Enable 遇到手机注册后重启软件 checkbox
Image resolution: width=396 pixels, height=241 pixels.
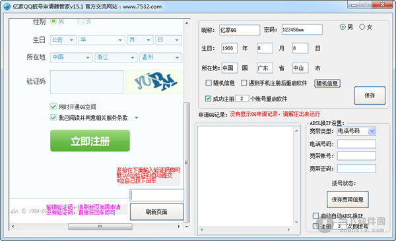(244, 83)
